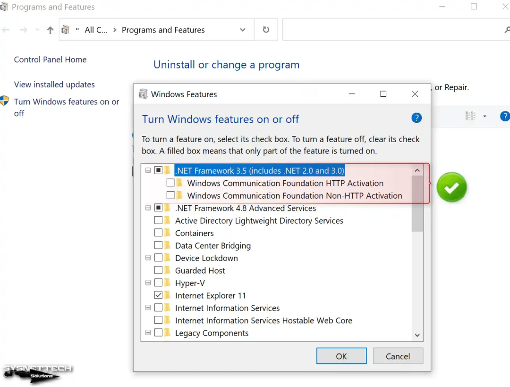Select Windows Communication Foundation Non-HTTP Activation row

pos(295,195)
